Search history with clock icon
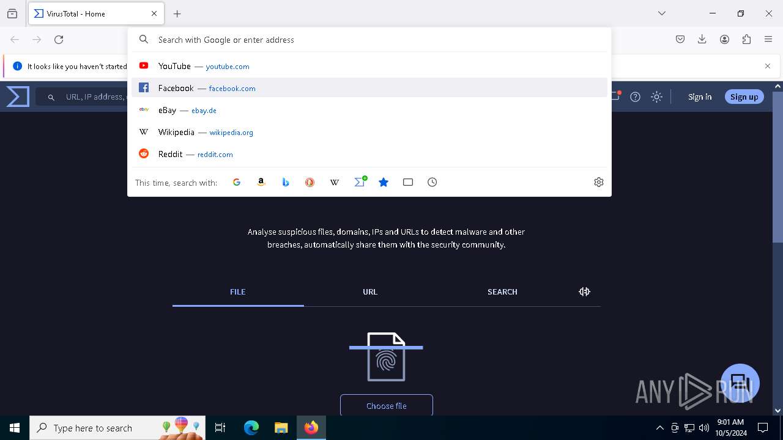783x440 pixels. tap(432, 182)
